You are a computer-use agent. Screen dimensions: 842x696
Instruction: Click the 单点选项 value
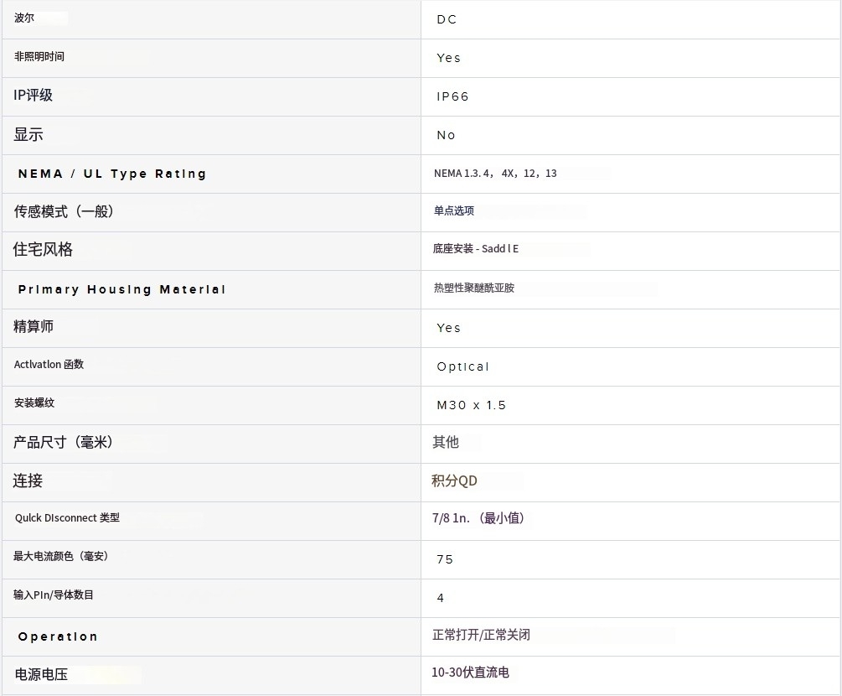(453, 210)
